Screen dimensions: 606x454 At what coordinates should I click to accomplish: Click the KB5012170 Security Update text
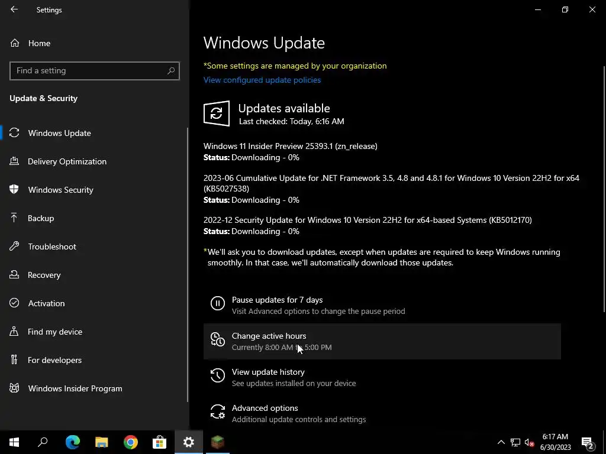[x=368, y=220]
